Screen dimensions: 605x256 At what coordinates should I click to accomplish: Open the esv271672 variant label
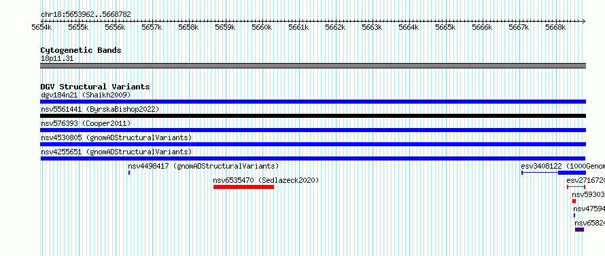pyautogui.click(x=586, y=180)
